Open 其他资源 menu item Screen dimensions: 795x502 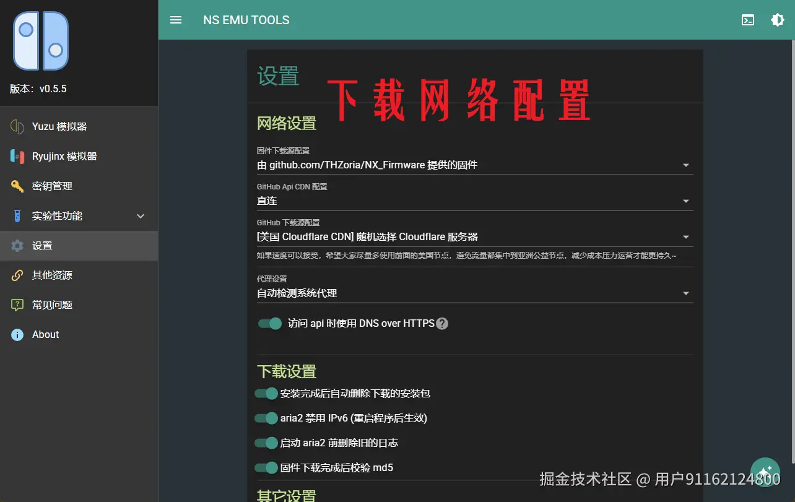79,275
